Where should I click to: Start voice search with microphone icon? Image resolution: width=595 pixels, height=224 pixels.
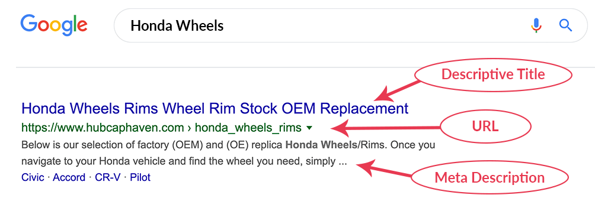click(x=536, y=26)
